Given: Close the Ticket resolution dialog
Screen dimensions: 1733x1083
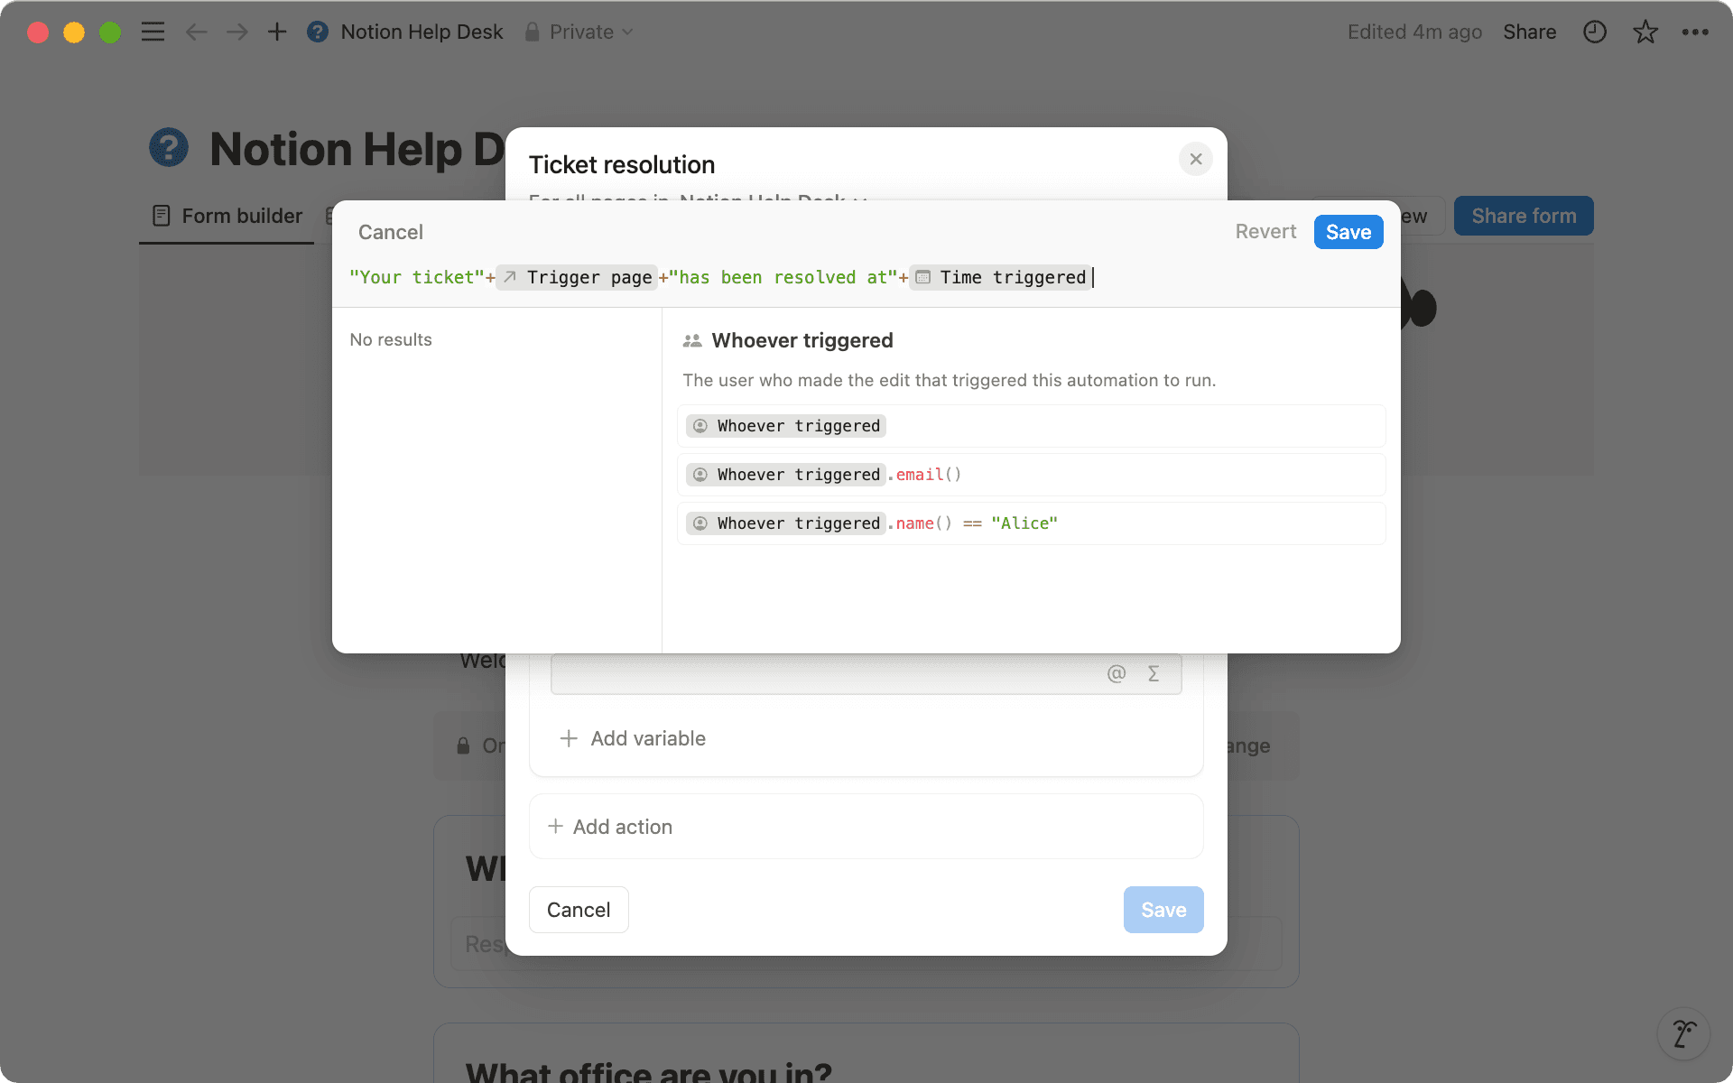Looking at the screenshot, I should (1195, 159).
